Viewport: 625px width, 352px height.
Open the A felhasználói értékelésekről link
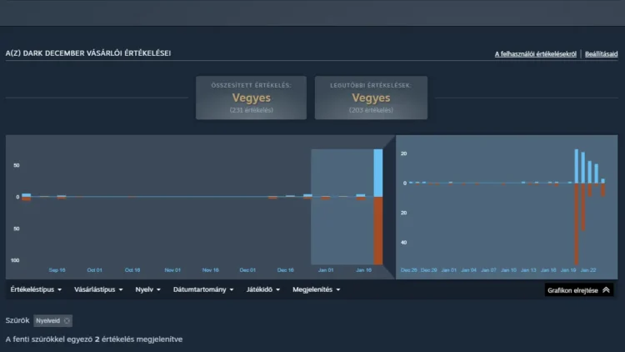tap(536, 54)
